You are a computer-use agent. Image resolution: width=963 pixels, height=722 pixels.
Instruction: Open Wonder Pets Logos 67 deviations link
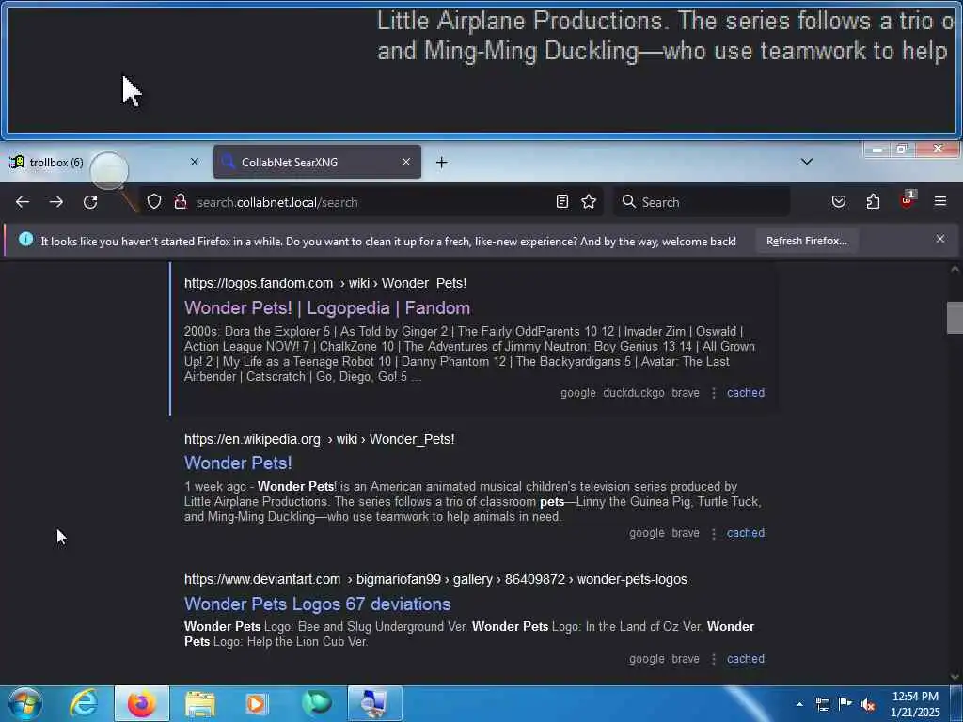[x=318, y=604]
